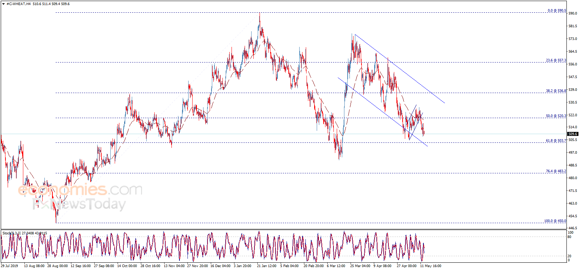Click the '25 Mar 04:00' date label
Screen dimensions: 581x270
(360, 266)
